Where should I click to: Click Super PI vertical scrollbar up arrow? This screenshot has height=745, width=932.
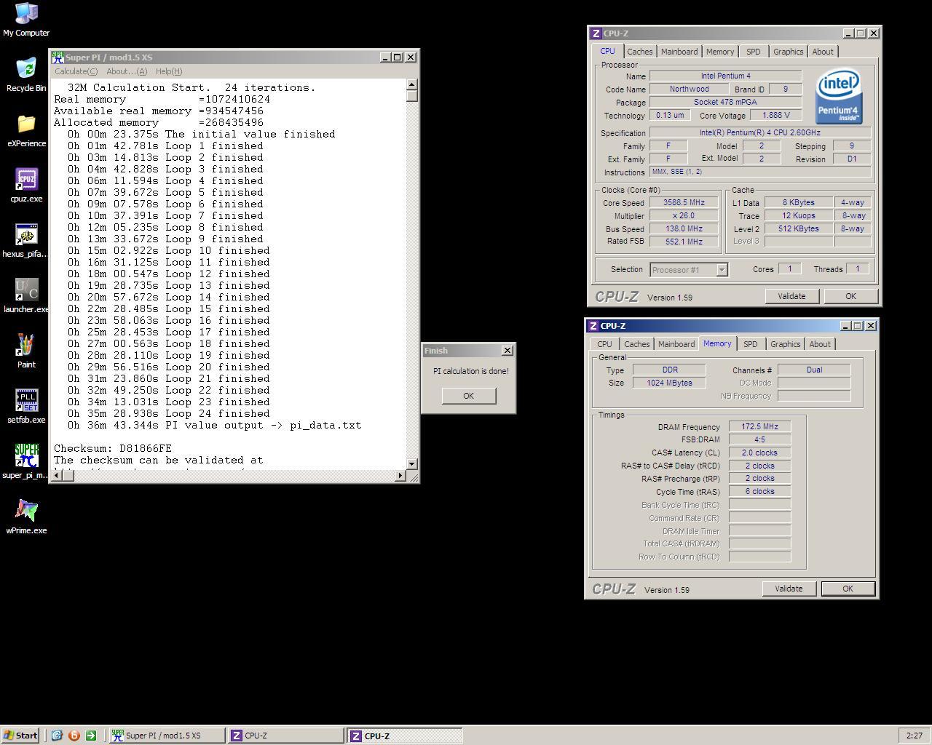[x=412, y=84]
